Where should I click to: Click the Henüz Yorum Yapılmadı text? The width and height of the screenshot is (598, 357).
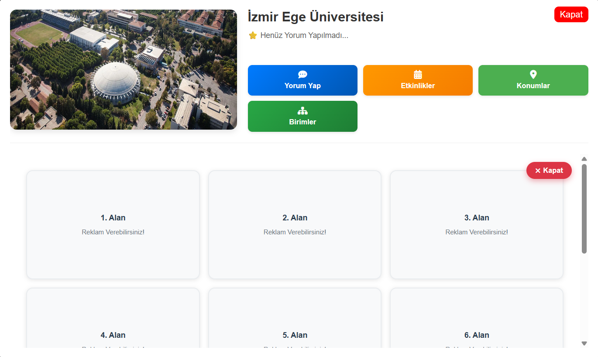[304, 35]
